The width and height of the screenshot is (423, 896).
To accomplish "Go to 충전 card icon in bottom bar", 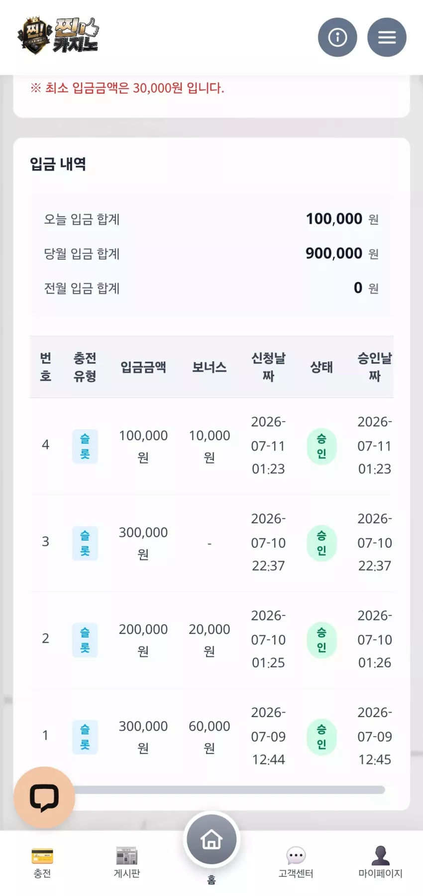I will coord(42,856).
